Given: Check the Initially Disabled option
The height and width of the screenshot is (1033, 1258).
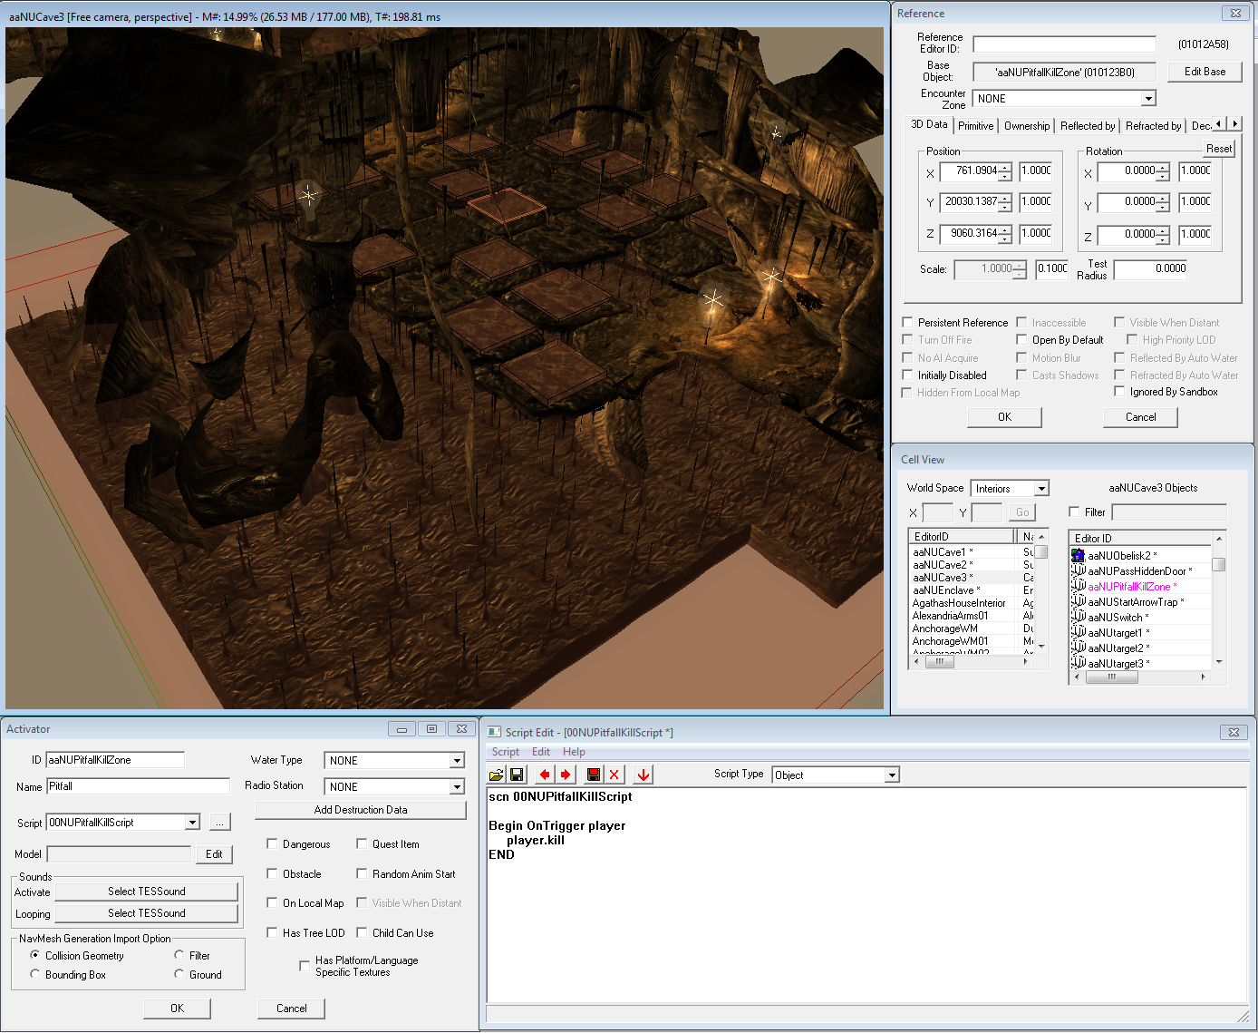Looking at the screenshot, I should tap(908, 375).
